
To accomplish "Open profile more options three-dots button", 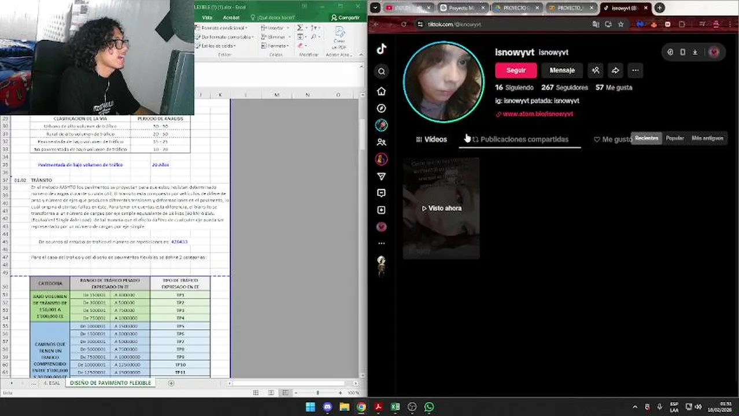I will pos(635,70).
